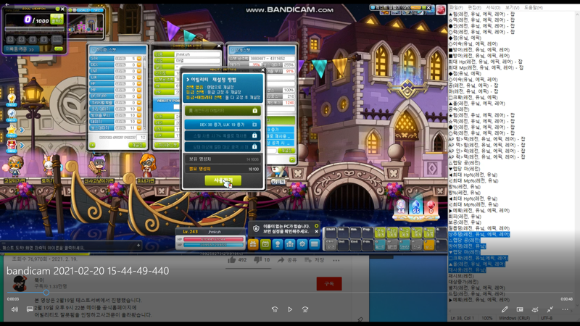Click minimap thumbnail at top left

86,26
